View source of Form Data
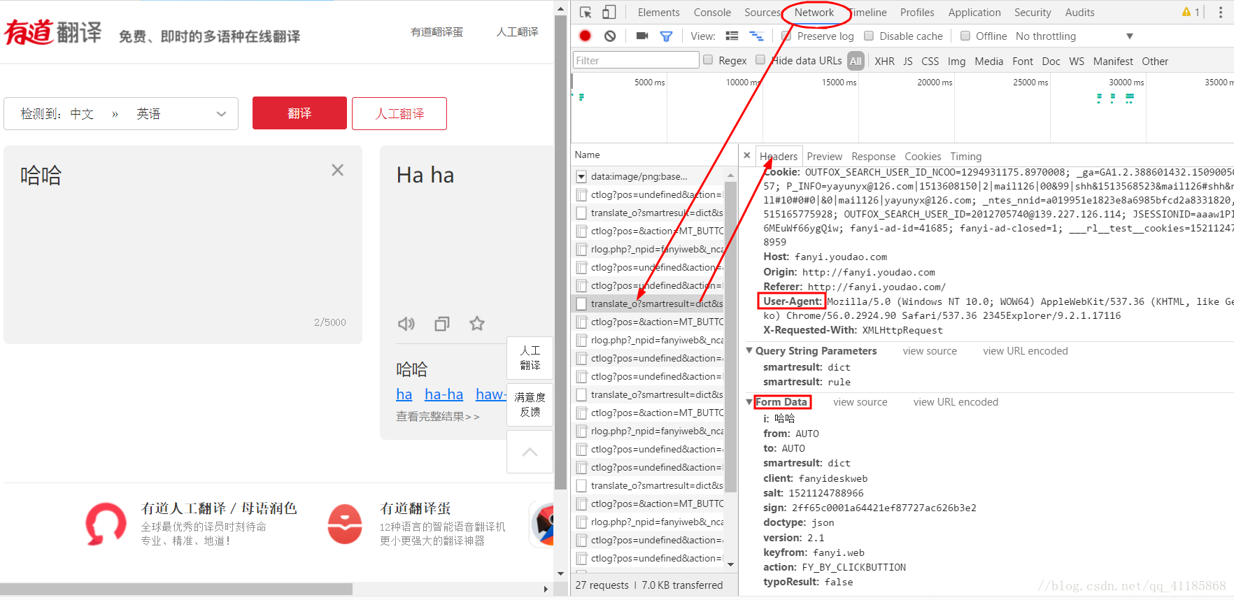The image size is (1234, 600). [860, 401]
